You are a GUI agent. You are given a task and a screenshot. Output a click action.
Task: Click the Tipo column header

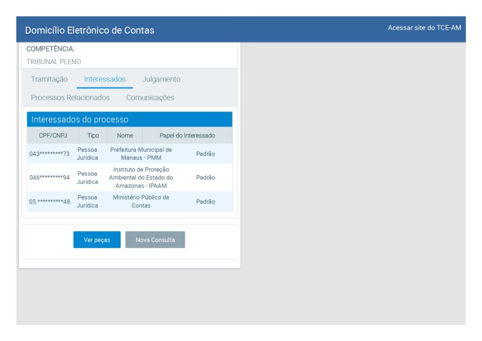point(93,136)
